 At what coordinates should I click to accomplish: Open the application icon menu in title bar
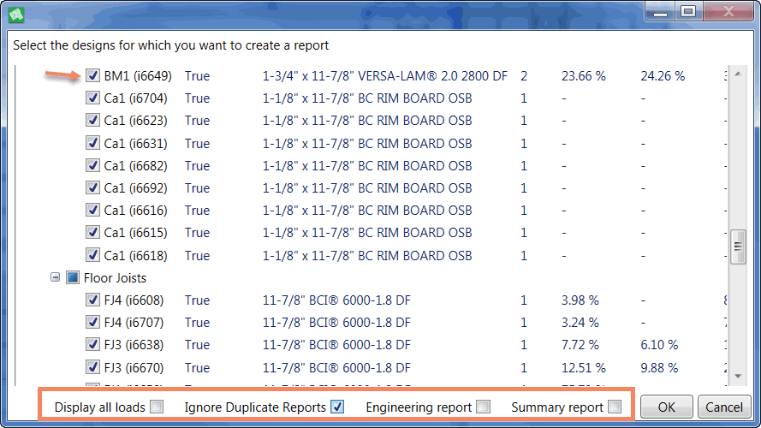pyautogui.click(x=16, y=15)
